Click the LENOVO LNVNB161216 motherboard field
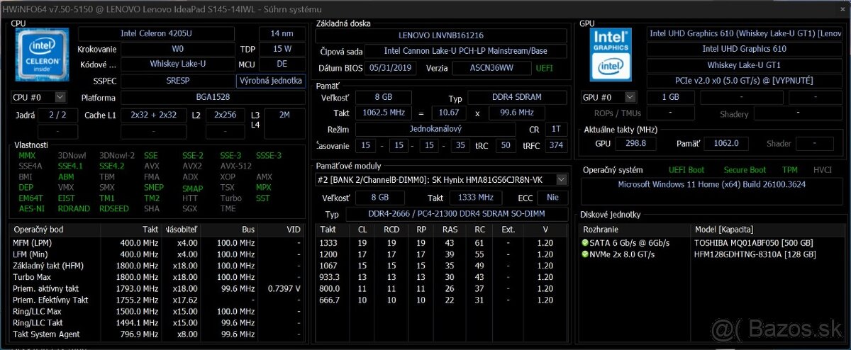 pos(440,35)
